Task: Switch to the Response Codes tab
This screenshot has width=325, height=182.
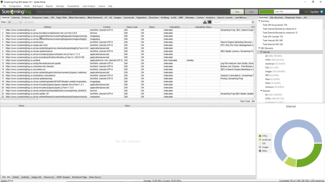Action: point(40,18)
